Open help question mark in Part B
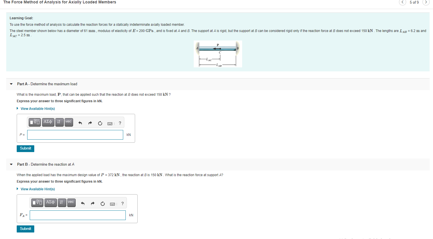Image resolution: width=433 pixels, height=239 pixels. (122, 204)
